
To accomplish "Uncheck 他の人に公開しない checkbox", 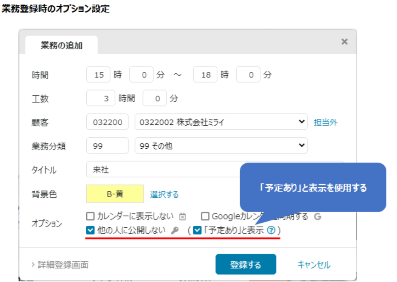I will [90, 231].
